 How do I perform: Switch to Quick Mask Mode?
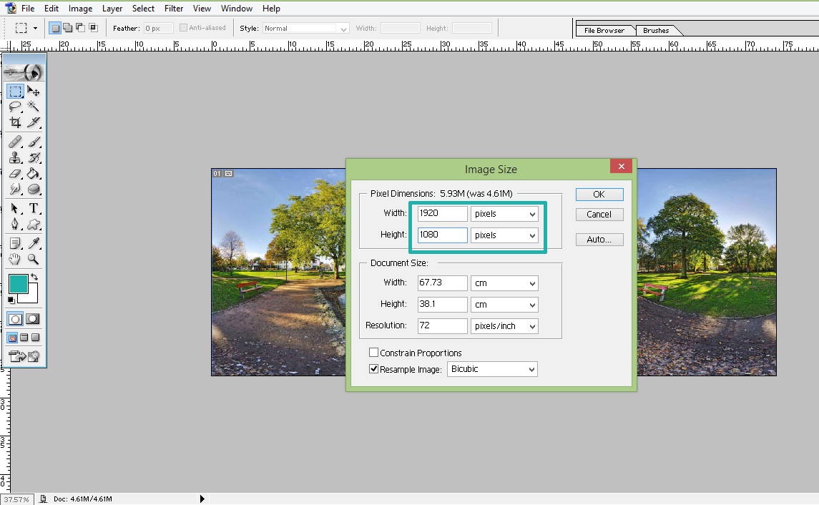point(33,318)
